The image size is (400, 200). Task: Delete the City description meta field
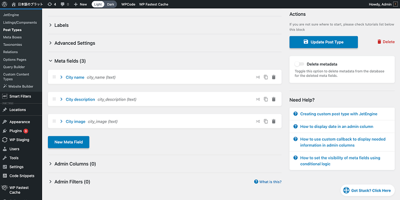274,99
